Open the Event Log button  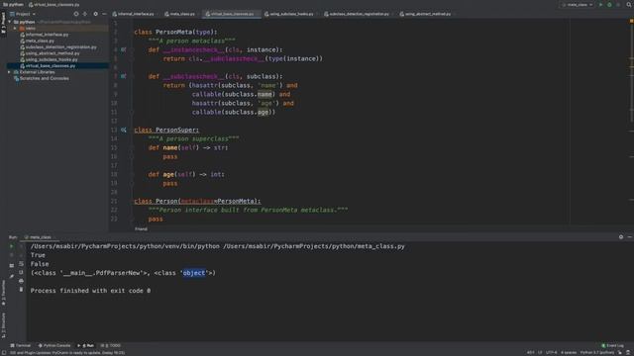point(612,346)
